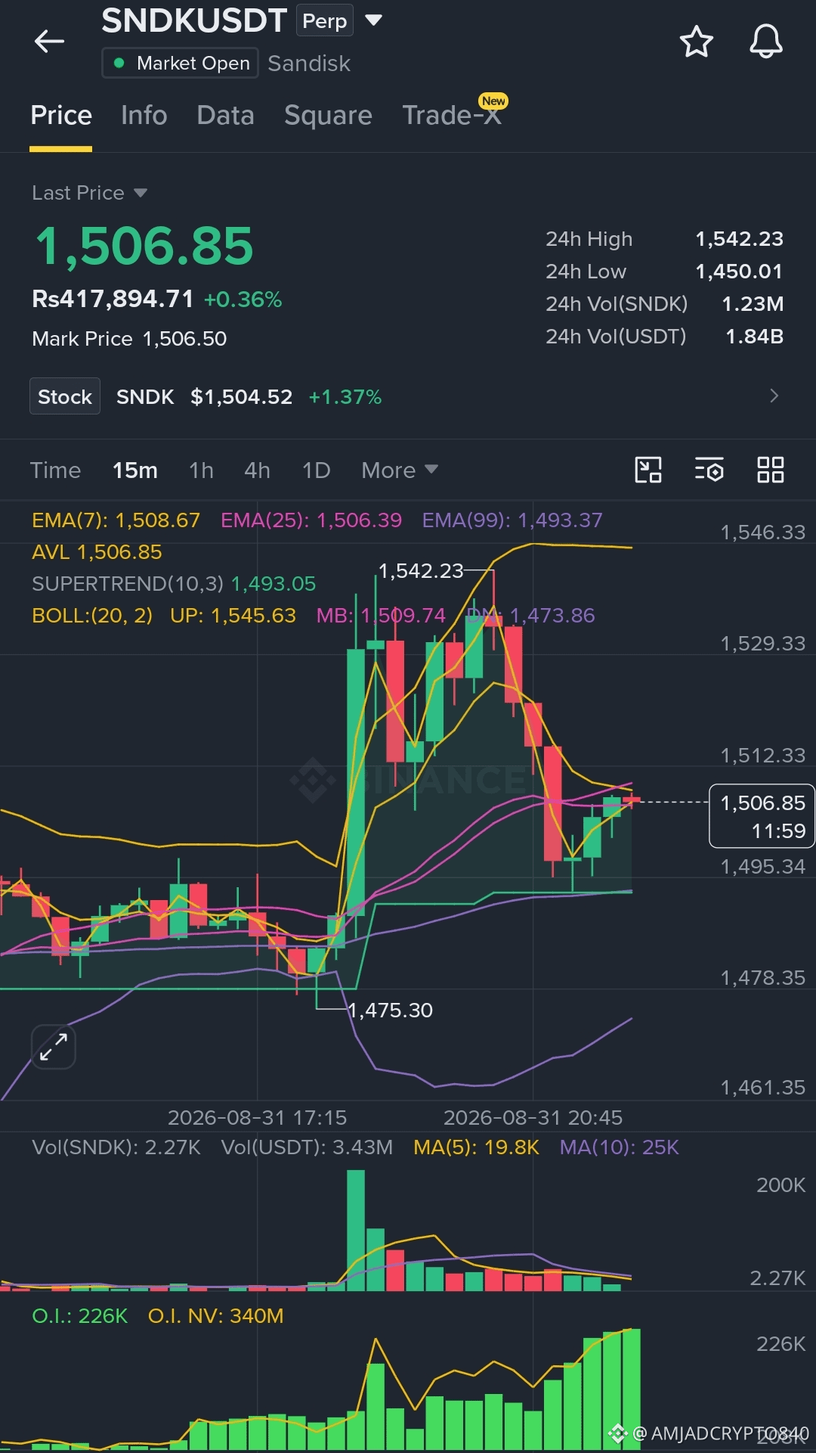Expand the Last Price dropdown
Viewport: 816px width, 1453px height.
[x=89, y=193]
